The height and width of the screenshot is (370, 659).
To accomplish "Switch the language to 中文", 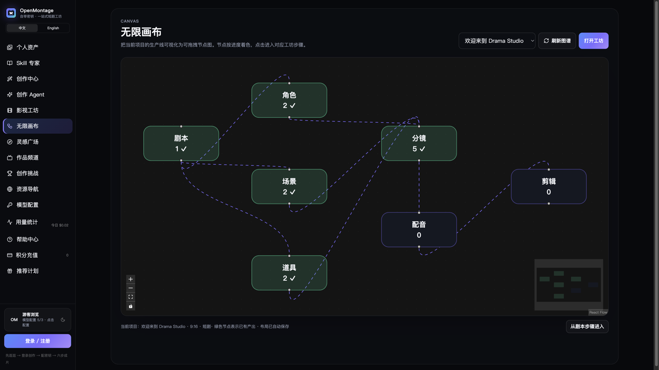I will [x=22, y=28].
